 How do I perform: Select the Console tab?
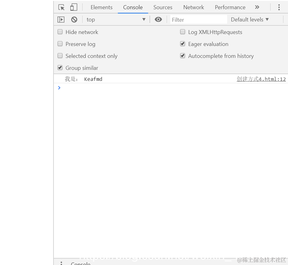pos(133,7)
